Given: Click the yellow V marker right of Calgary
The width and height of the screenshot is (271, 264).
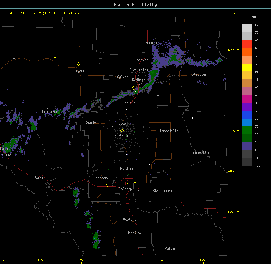Looking at the screenshot, I should click(135, 183).
